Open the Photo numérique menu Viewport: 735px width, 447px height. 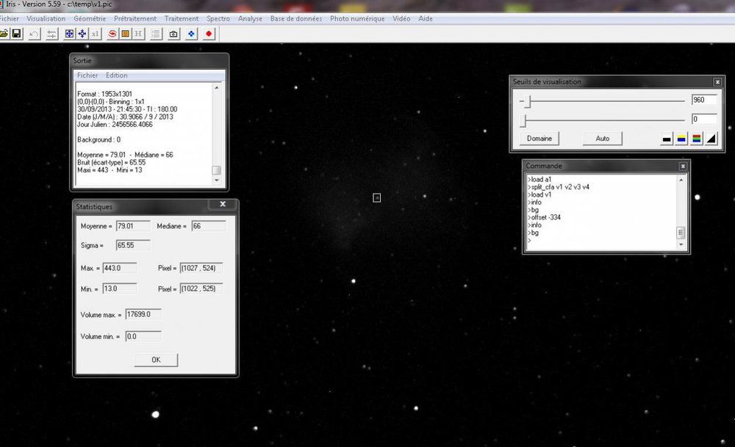pyautogui.click(x=357, y=19)
